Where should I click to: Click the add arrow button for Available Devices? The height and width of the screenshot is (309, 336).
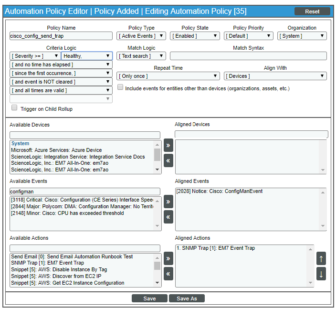168,146
